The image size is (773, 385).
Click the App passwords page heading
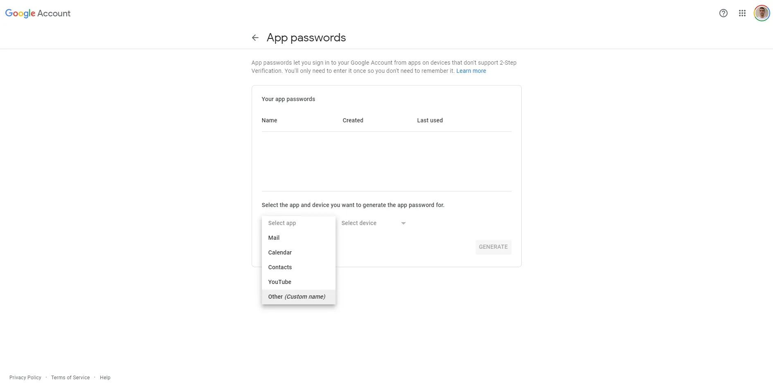tap(306, 38)
